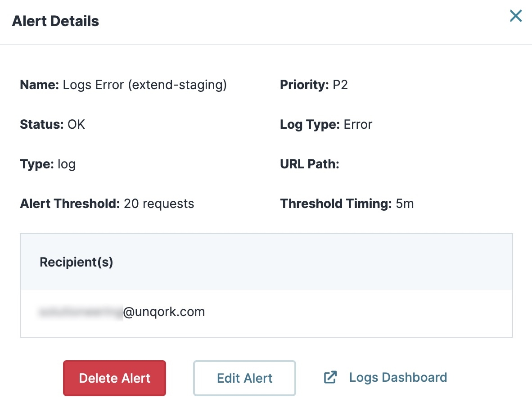Click the Priority value P2
The width and height of the screenshot is (532, 416).
[340, 85]
